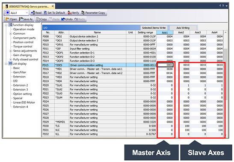
Task: Click the Copy toolbar icon
Action: pos(38,19)
